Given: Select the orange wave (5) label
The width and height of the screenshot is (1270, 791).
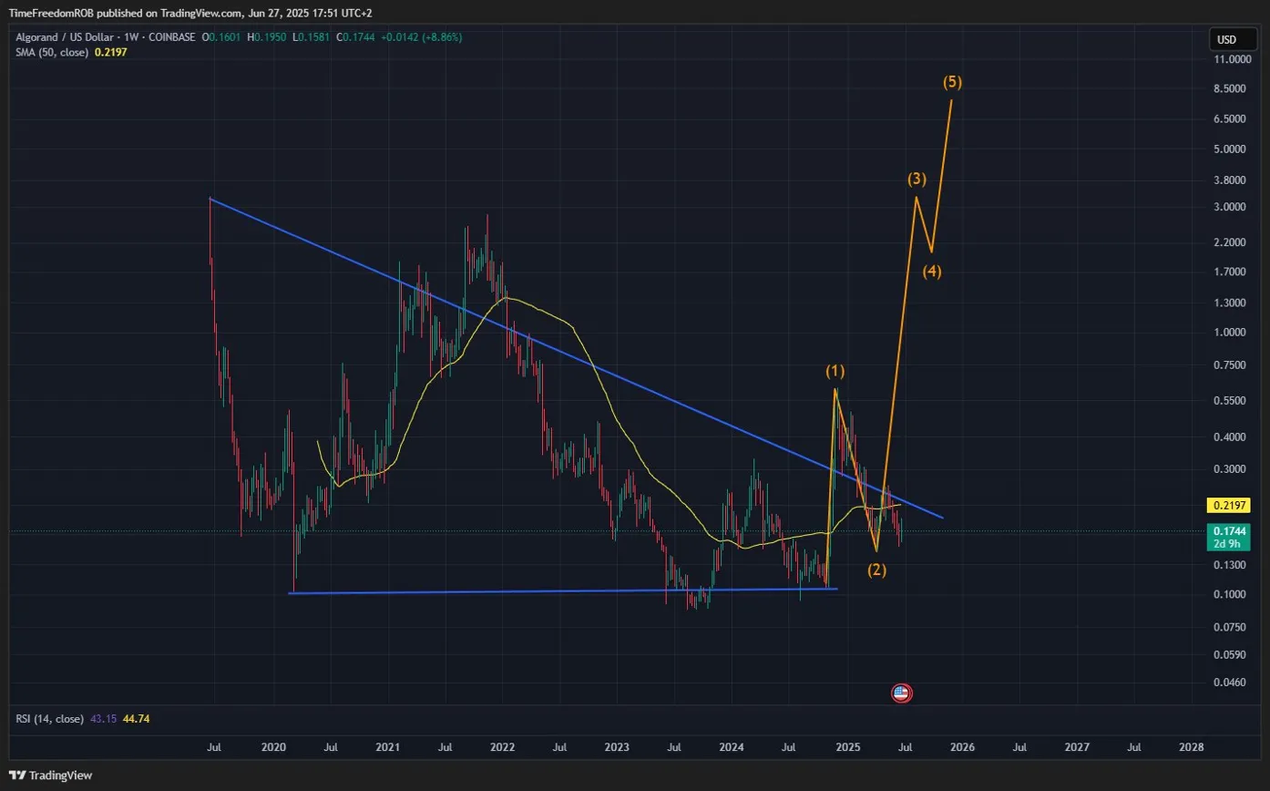Looking at the screenshot, I should coord(951,82).
